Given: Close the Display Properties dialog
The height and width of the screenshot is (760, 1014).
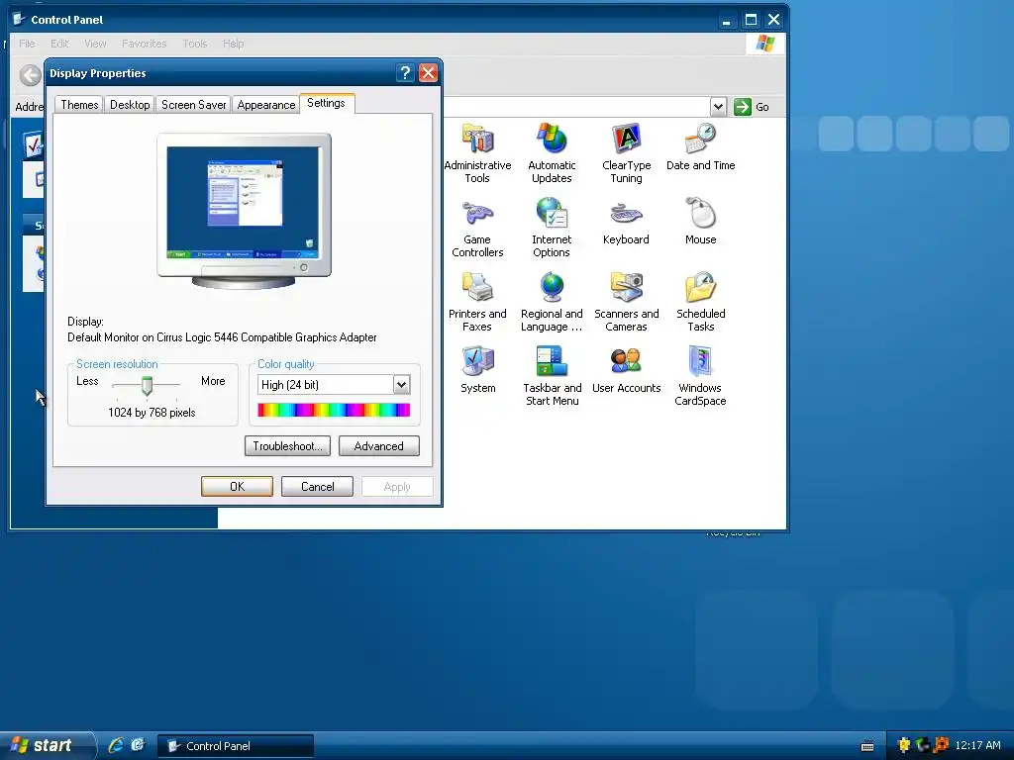Looking at the screenshot, I should 428,73.
